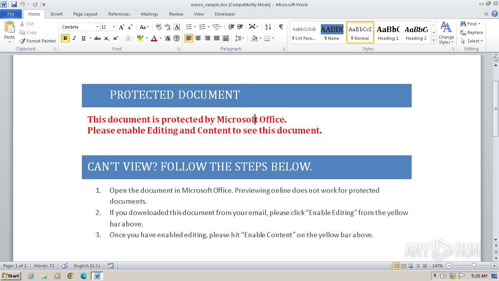
Task: Click the yellow Text Highlight Color button
Action: pyautogui.click(x=140, y=38)
